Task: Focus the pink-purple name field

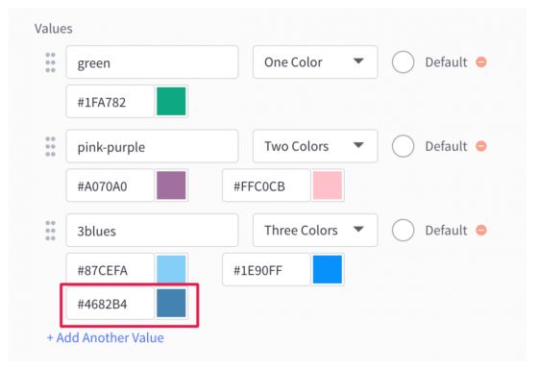Action: point(152,146)
